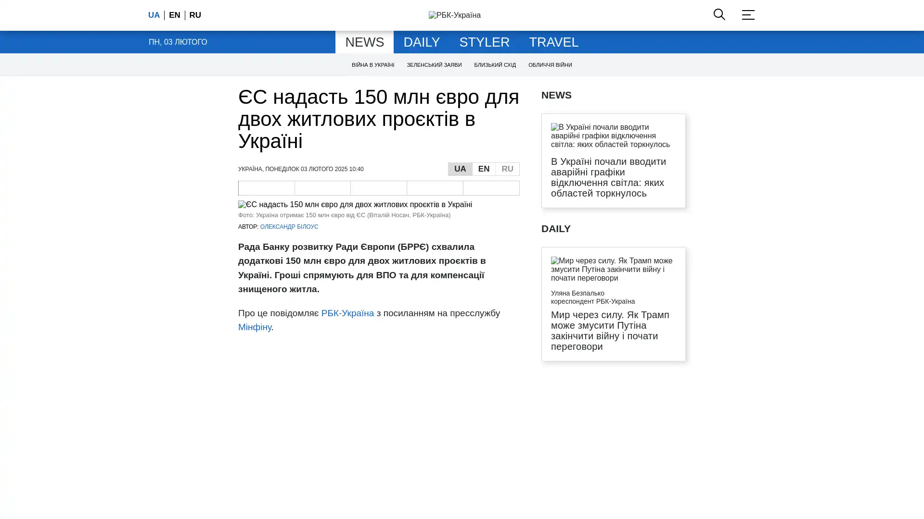
Task: Open Близький Схід topic link
Action: [x=495, y=65]
